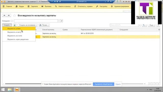Screen dimensions: 163x92
Task: Open help with the question mark button
Action: coord(158,25)
